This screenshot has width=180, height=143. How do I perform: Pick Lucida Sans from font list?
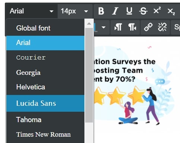click(45, 103)
